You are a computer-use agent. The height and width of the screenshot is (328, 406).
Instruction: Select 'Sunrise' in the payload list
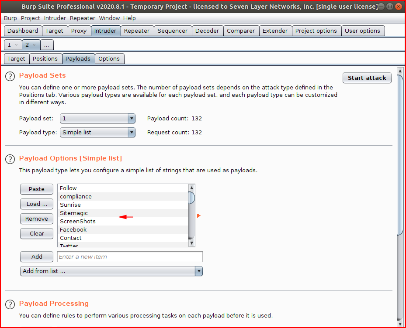(x=123, y=205)
